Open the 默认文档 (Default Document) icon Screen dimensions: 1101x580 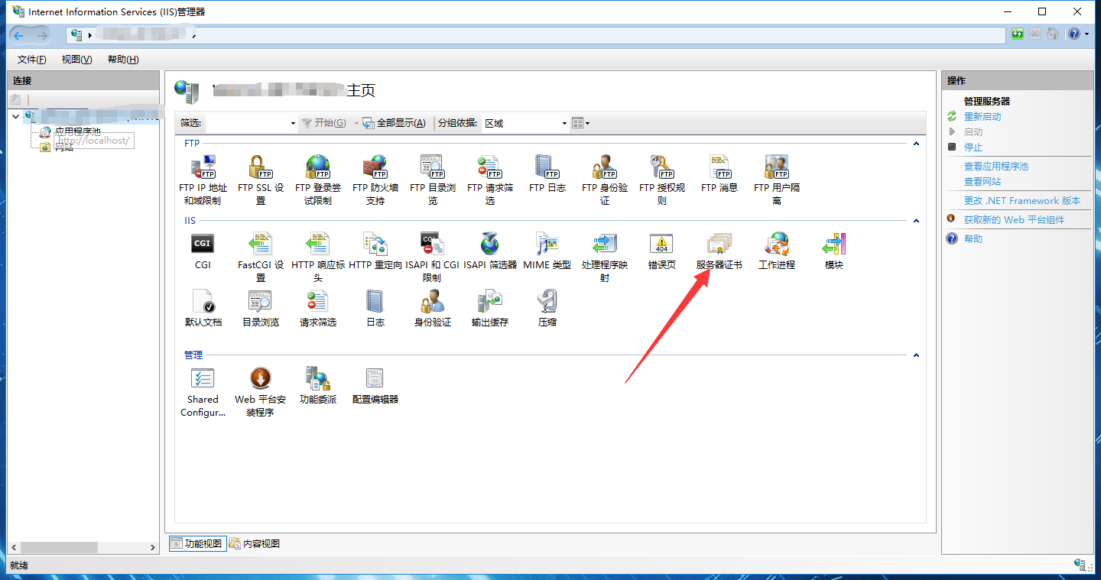tap(203, 303)
